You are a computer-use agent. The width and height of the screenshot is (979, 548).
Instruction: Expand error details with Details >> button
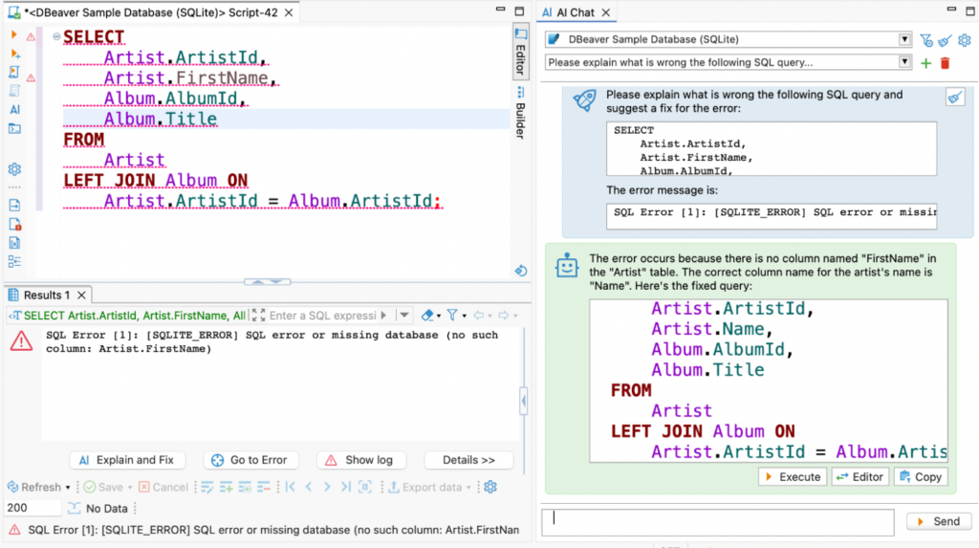point(468,460)
